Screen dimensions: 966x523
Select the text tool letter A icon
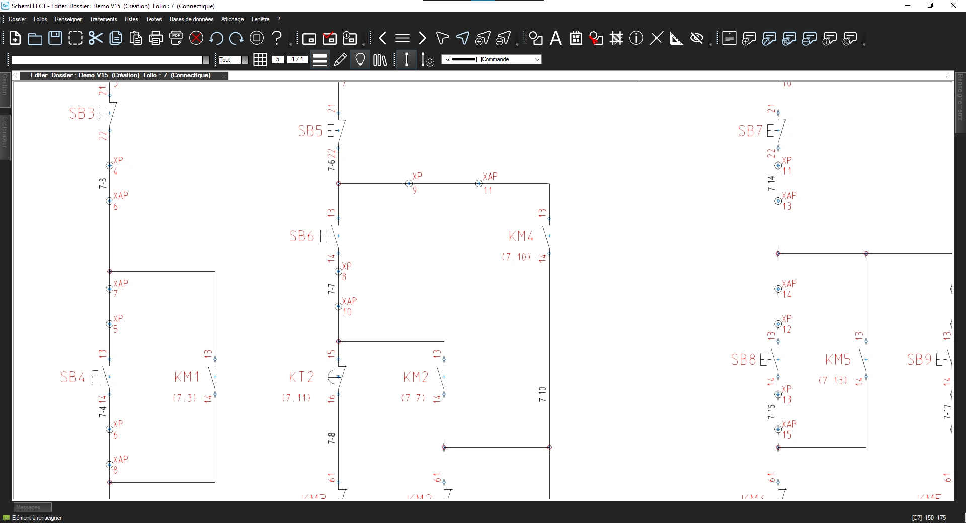click(x=556, y=38)
